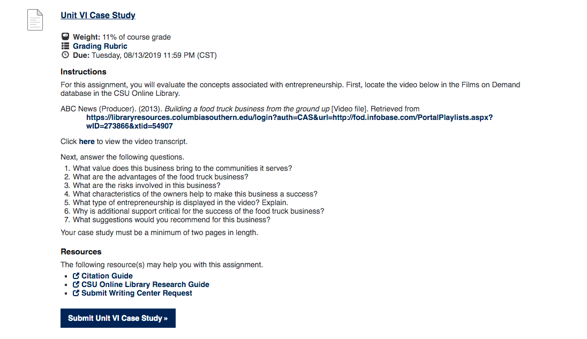Image resolution: width=587 pixels, height=339 pixels.
Task: Click the external-link icon beside Submit Writing Center
Action: pos(76,293)
